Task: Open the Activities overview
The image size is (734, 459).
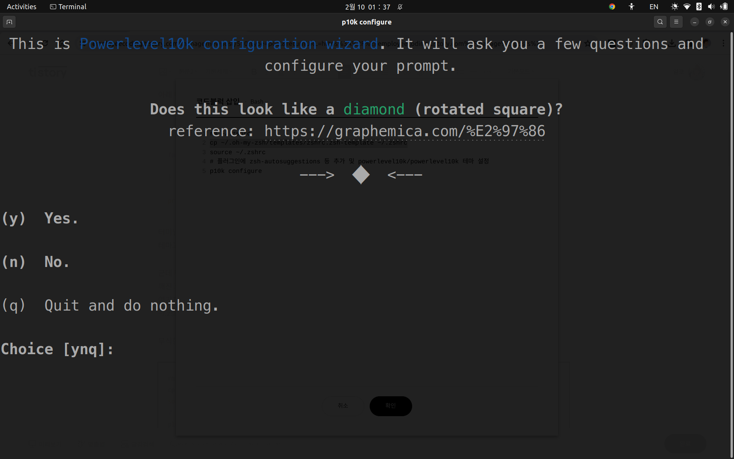Action: tap(21, 7)
